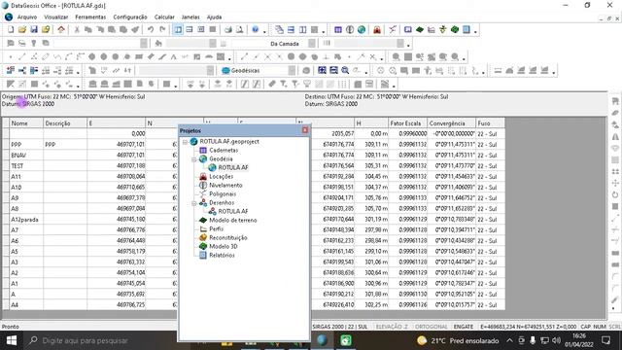This screenshot has width=622, height=350.
Task: Select Relatórios in the Projetos tree
Action: [222, 255]
